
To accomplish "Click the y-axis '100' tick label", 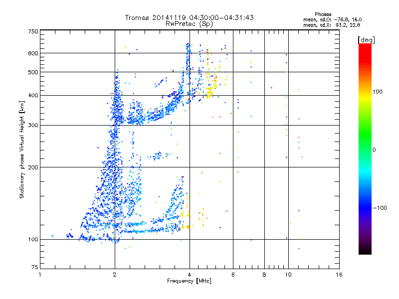I will coord(33,240).
